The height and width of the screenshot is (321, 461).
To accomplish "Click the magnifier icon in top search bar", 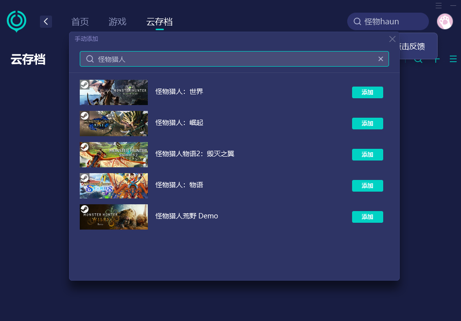I will click(x=357, y=21).
